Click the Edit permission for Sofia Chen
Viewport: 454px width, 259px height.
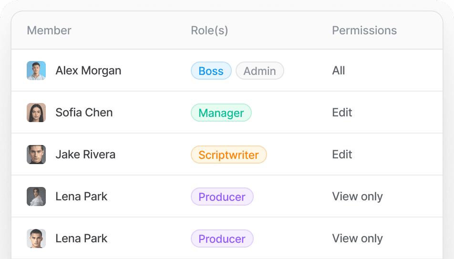(x=342, y=113)
